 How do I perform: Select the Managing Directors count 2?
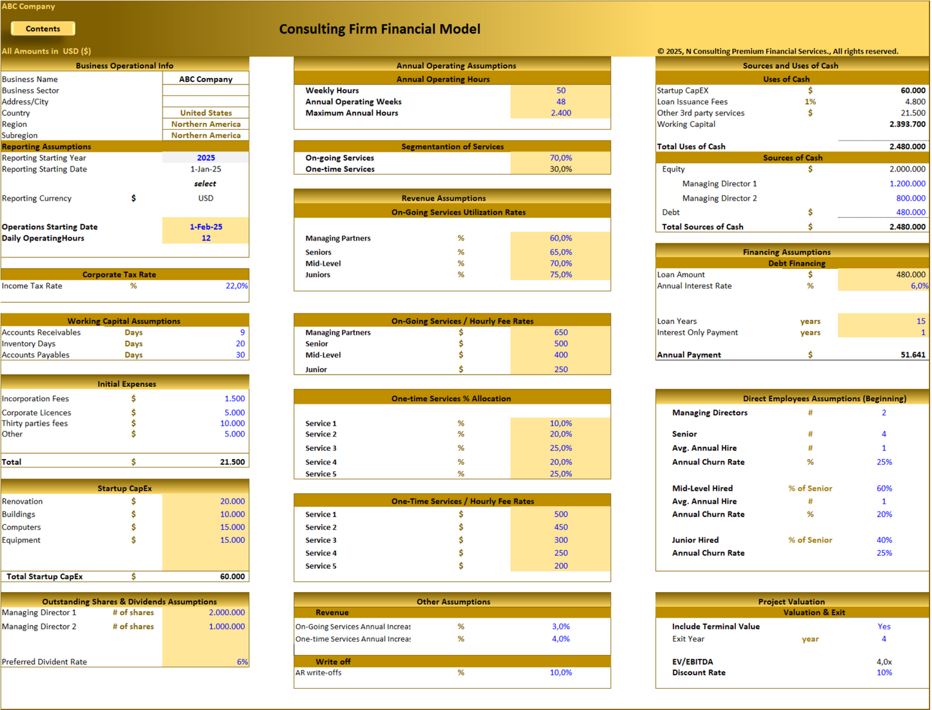[884, 413]
